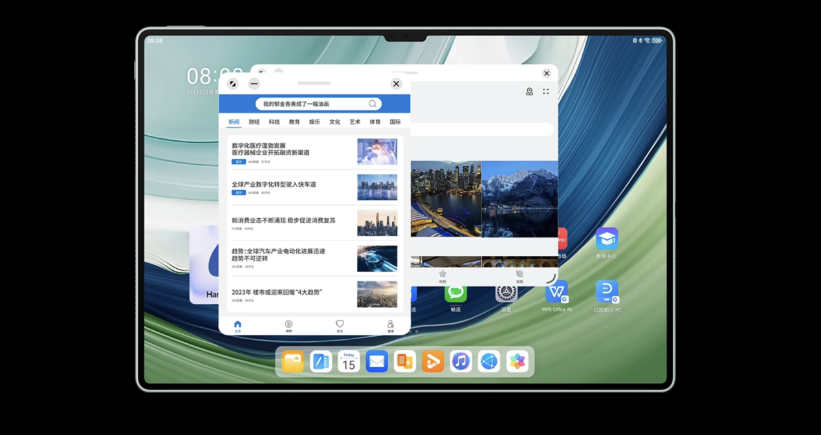821x435 pixels.
Task: Switch to the 教育 category tab
Action: tap(294, 122)
